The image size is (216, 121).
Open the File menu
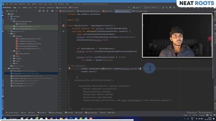point(7,4)
